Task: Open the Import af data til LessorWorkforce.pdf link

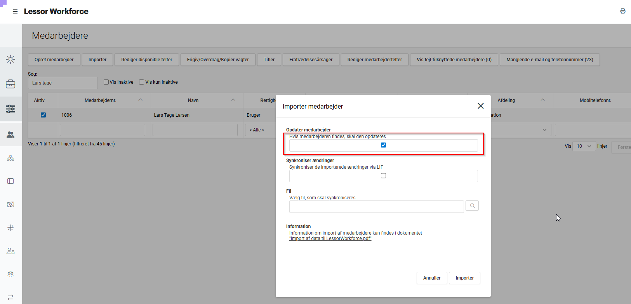Action: (x=330, y=238)
